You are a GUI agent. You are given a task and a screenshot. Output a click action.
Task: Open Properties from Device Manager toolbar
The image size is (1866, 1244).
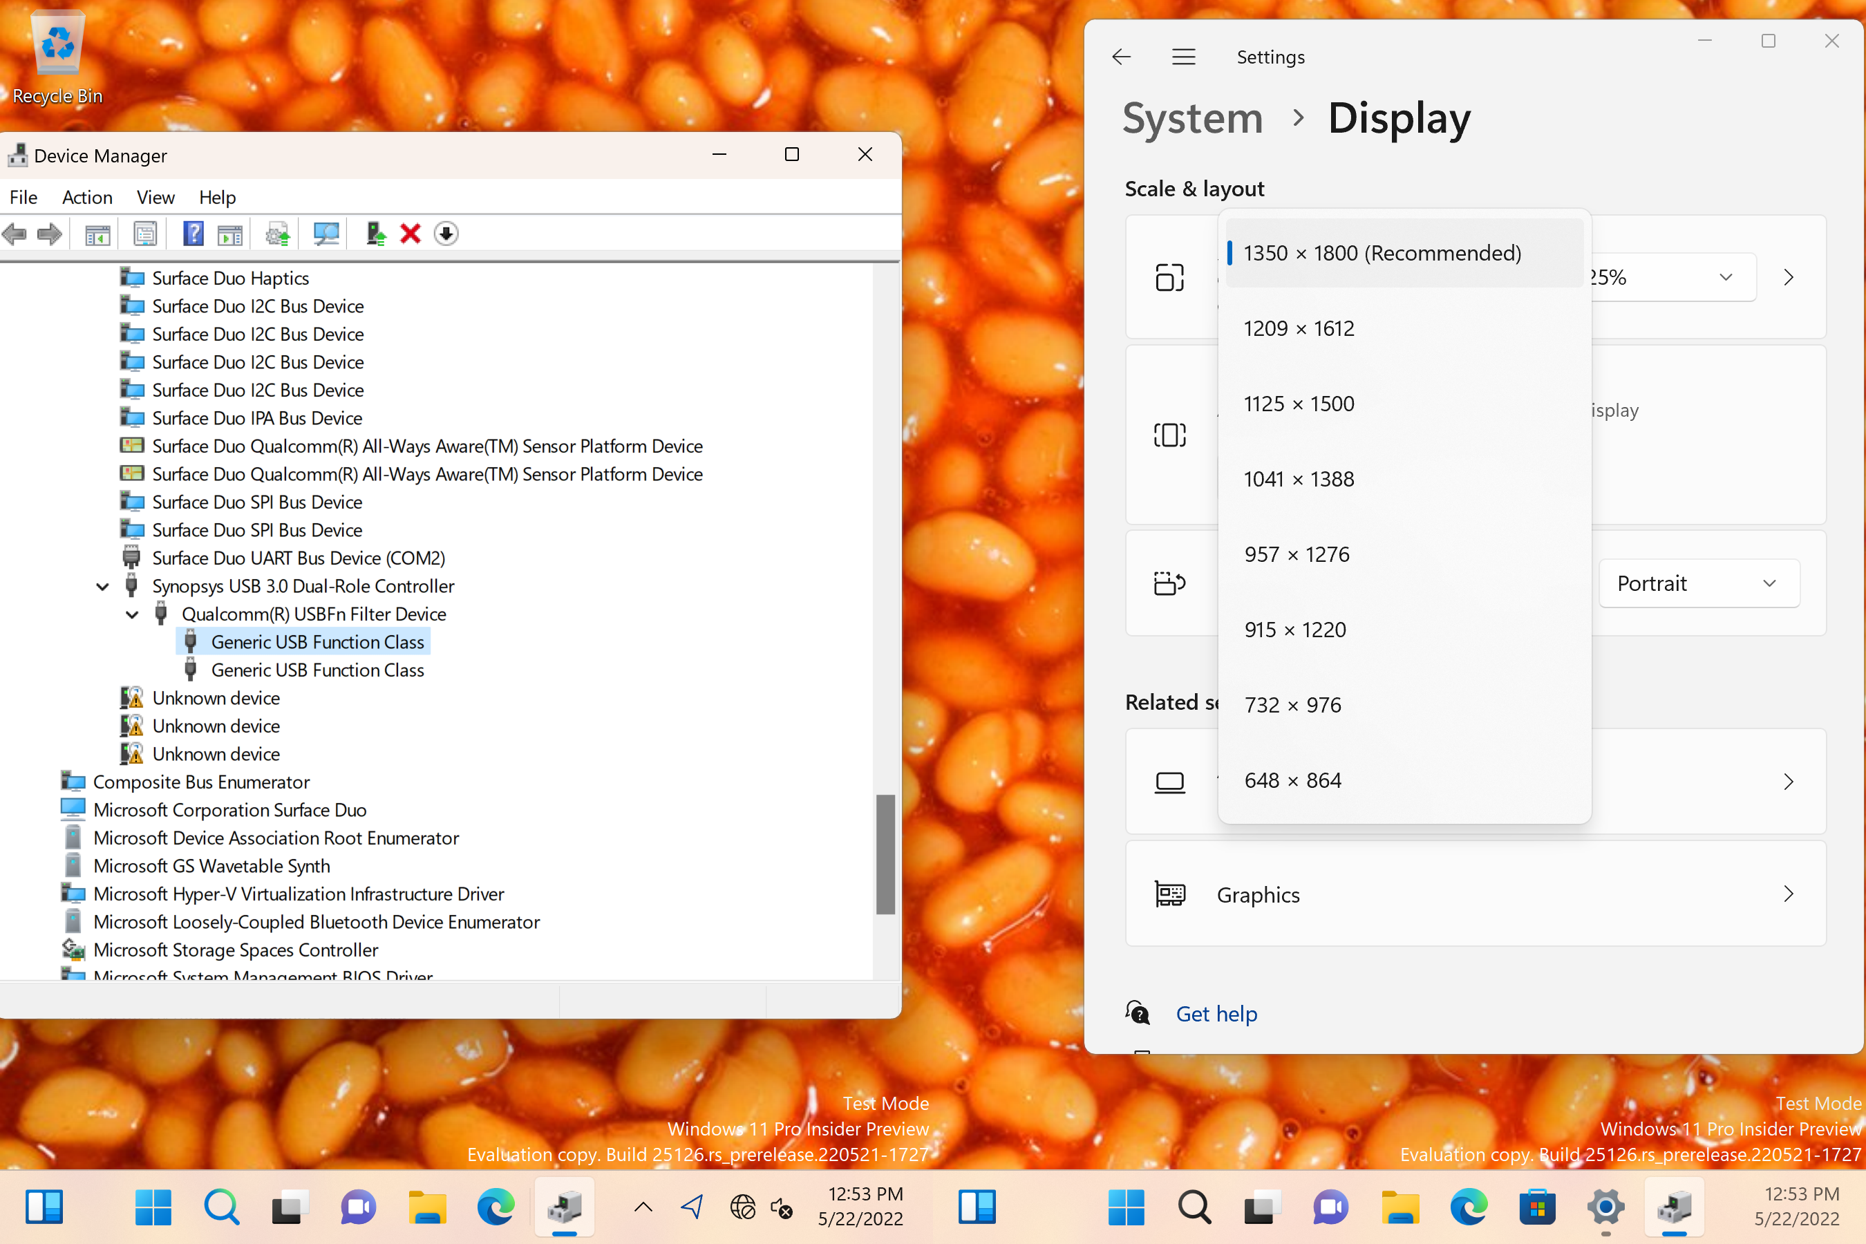click(145, 234)
